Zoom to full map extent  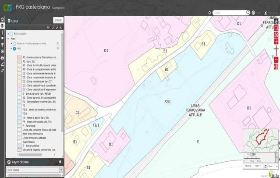point(276,34)
